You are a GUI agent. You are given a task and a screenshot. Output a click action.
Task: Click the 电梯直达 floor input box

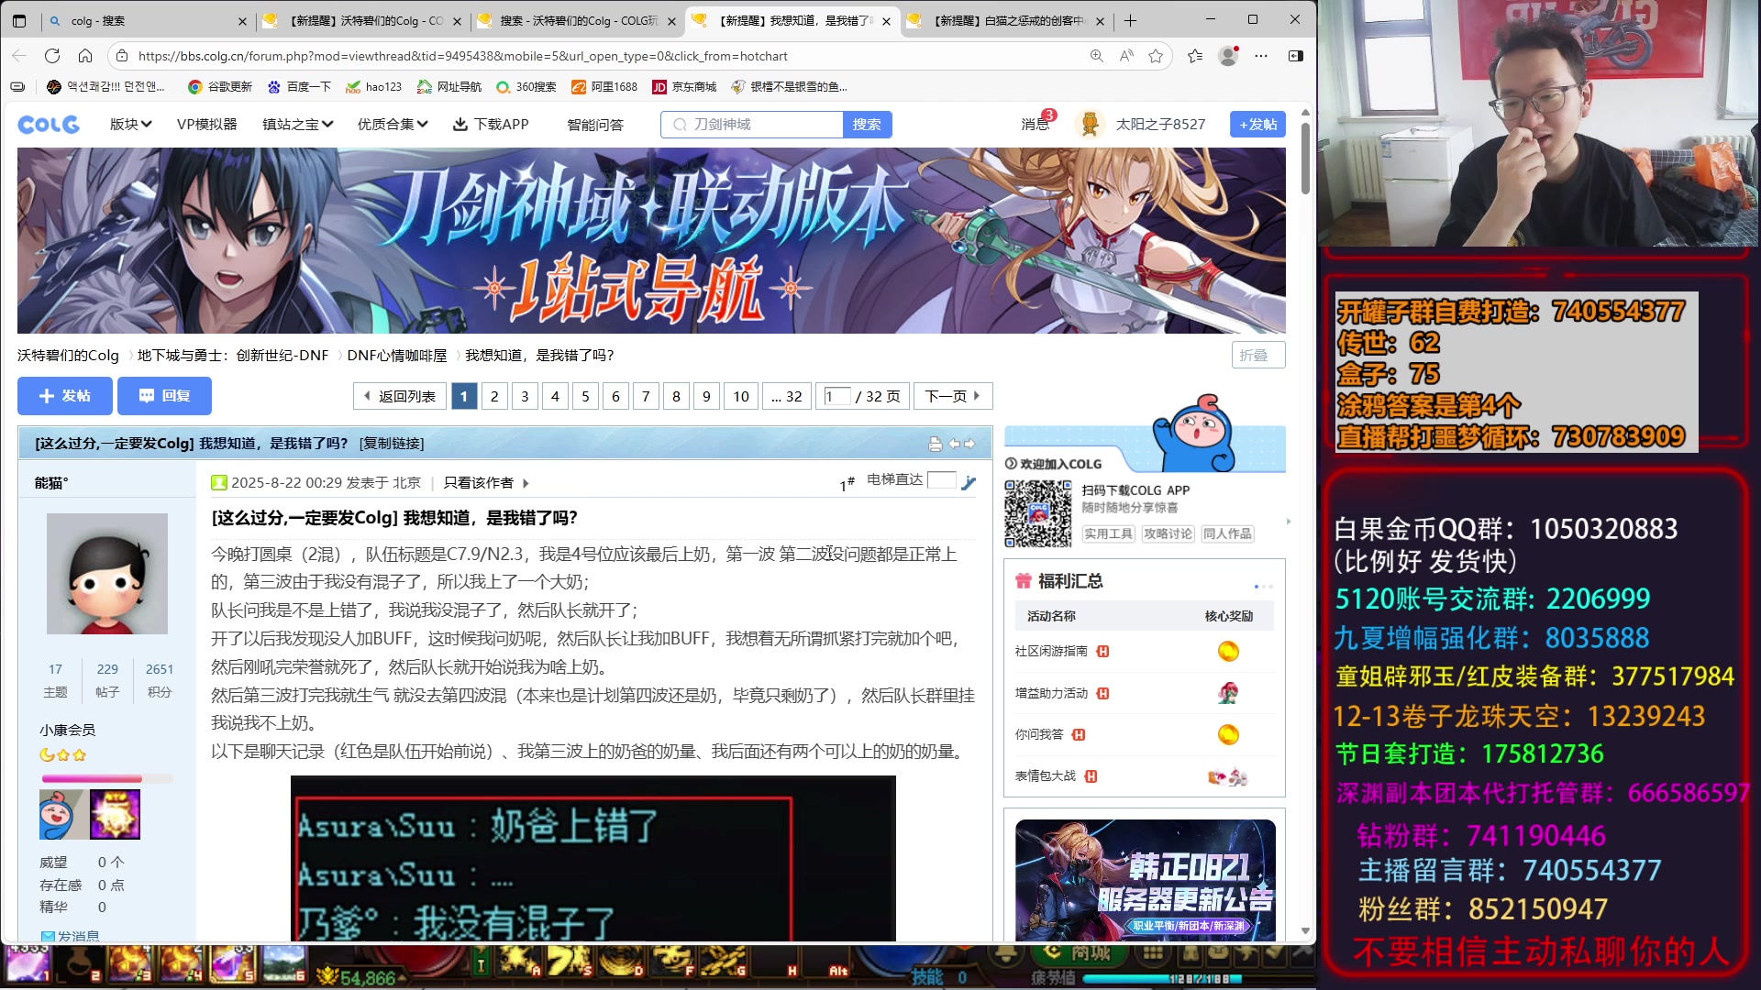(941, 480)
